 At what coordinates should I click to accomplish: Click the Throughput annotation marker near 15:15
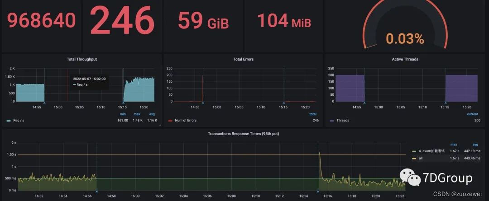124,103
